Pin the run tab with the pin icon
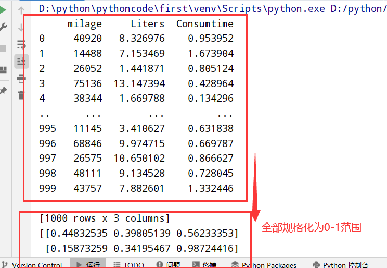 point(3,91)
